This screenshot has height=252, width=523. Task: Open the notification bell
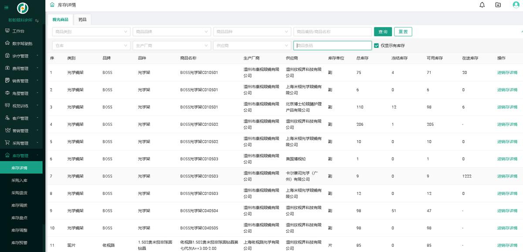(482, 5)
